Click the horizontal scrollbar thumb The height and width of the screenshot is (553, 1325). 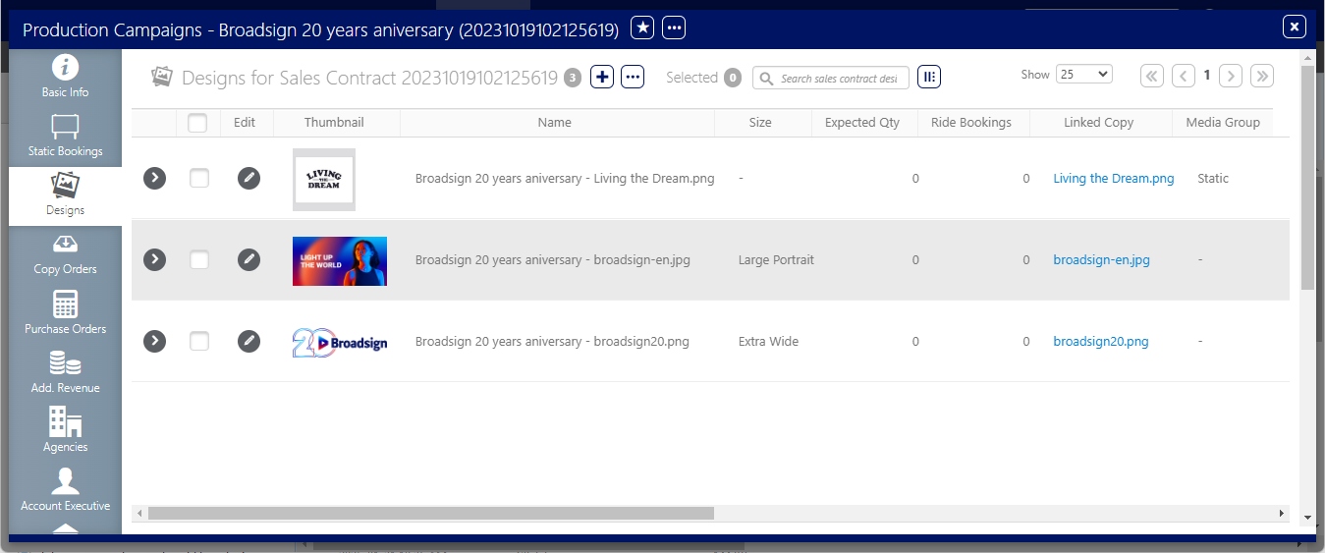tap(430, 513)
